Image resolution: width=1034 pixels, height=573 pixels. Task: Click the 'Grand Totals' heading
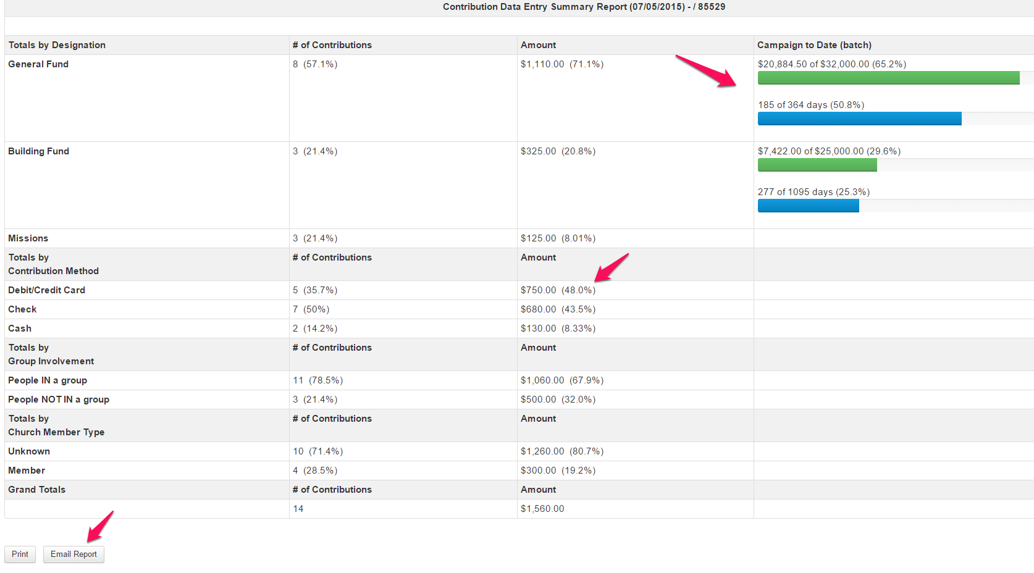pos(36,490)
